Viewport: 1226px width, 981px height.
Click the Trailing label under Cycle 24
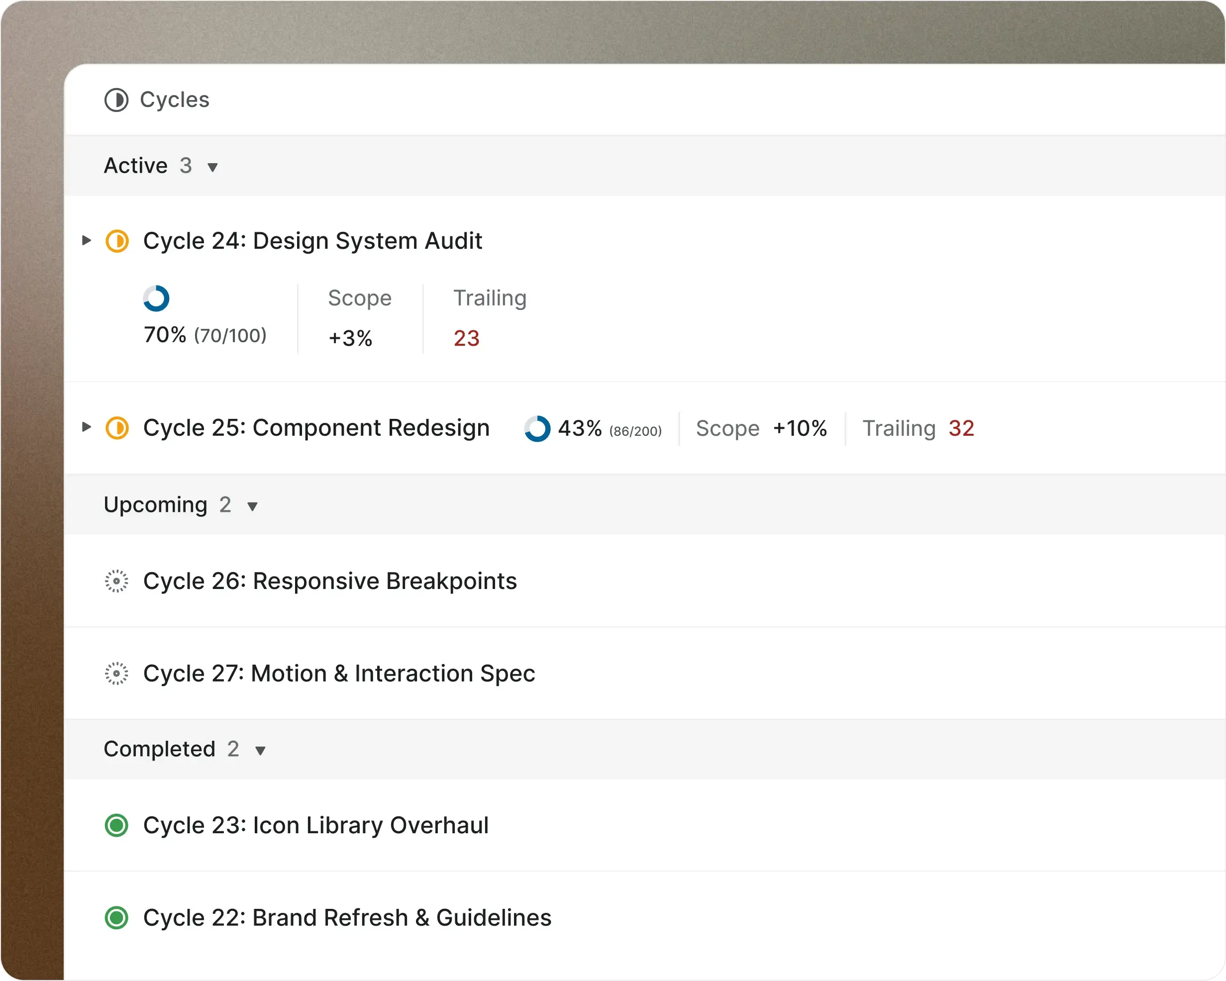490,298
